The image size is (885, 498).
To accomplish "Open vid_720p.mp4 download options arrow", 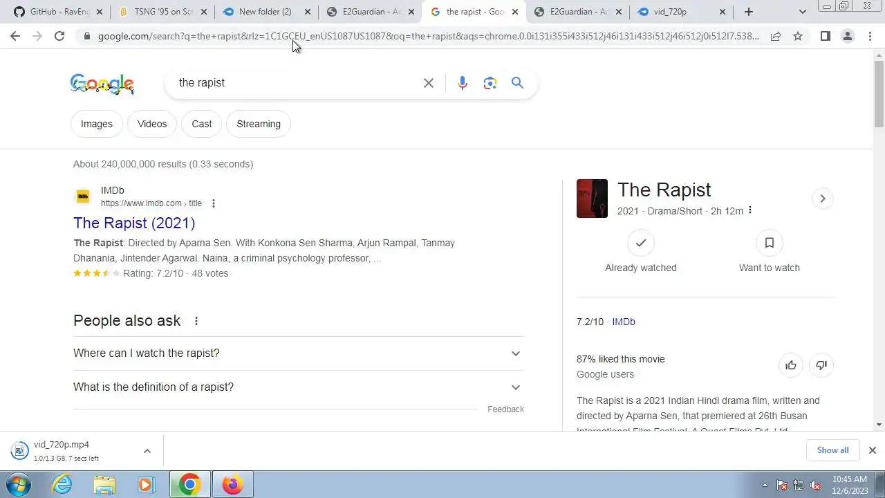I will [x=147, y=451].
